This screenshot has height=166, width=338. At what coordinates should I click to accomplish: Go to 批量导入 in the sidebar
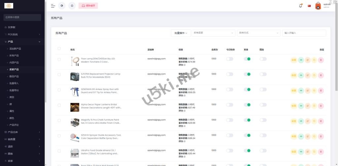14,83
